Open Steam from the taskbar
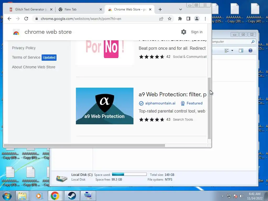 [x=72, y=196]
